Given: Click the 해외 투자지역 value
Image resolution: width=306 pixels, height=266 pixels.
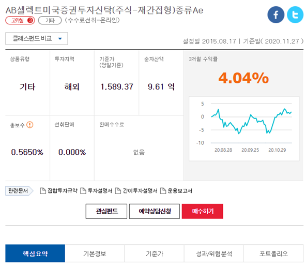Looking at the screenshot, I should [x=72, y=87].
